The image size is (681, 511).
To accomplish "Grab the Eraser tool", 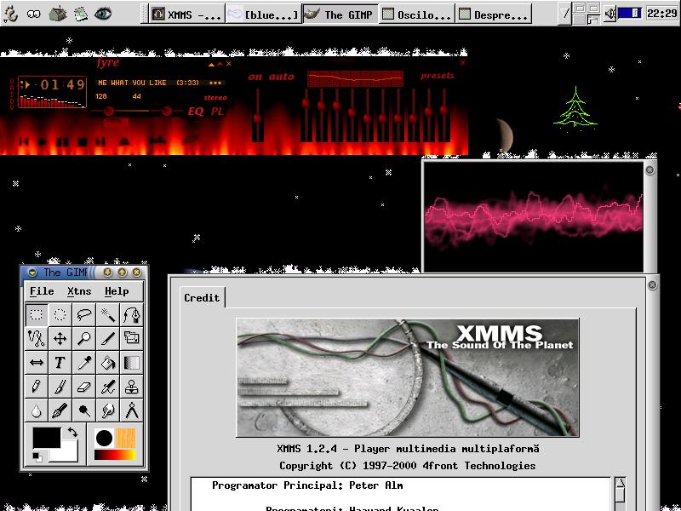I will pyautogui.click(x=84, y=386).
